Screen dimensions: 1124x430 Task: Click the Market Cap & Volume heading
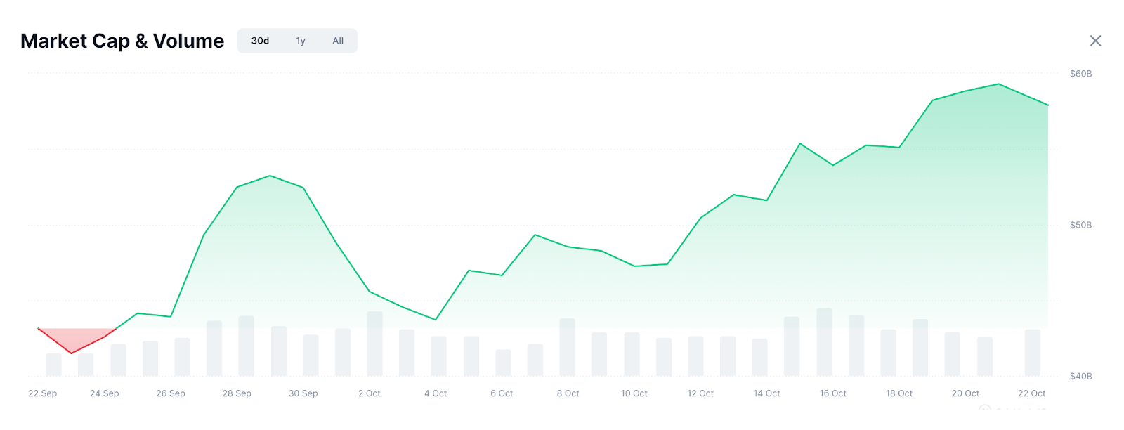[122, 41]
